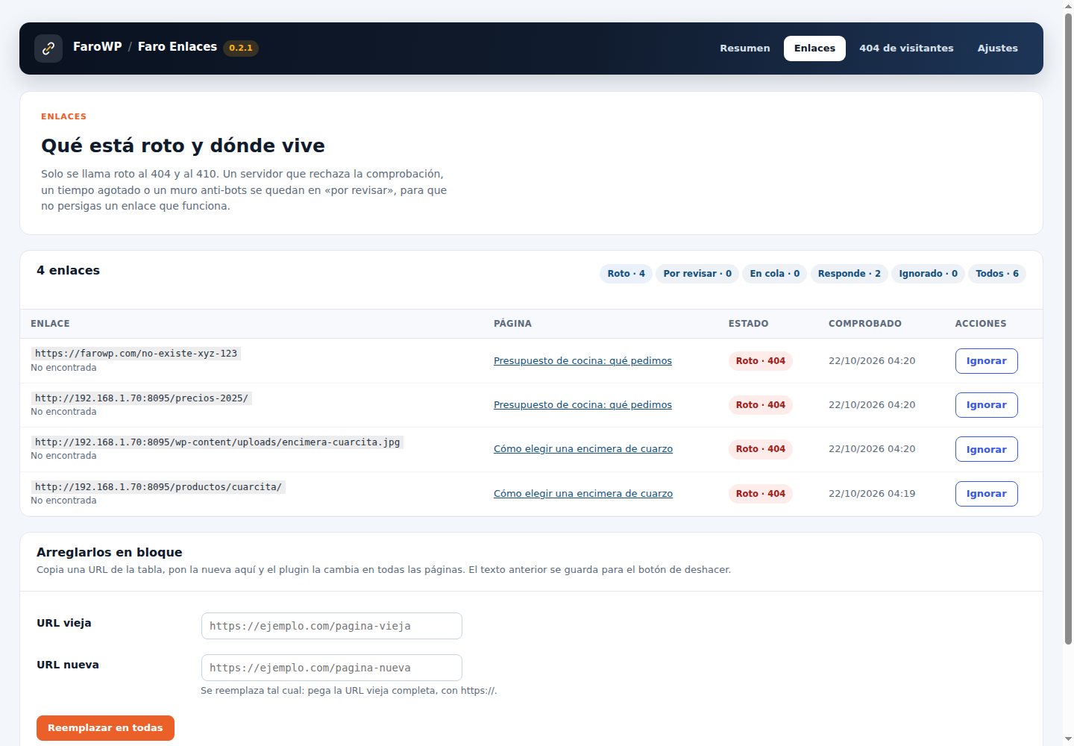Ignore the encimera-cuarcita.jpg link
Viewport: 1074px width, 746px height.
click(x=986, y=449)
